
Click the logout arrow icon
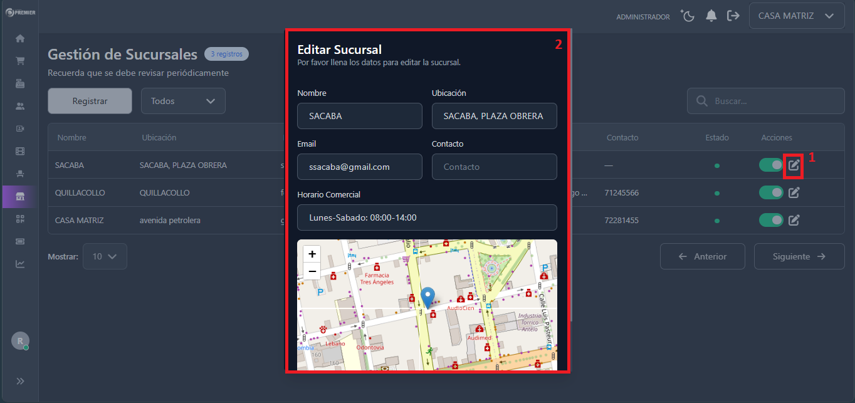click(x=733, y=16)
